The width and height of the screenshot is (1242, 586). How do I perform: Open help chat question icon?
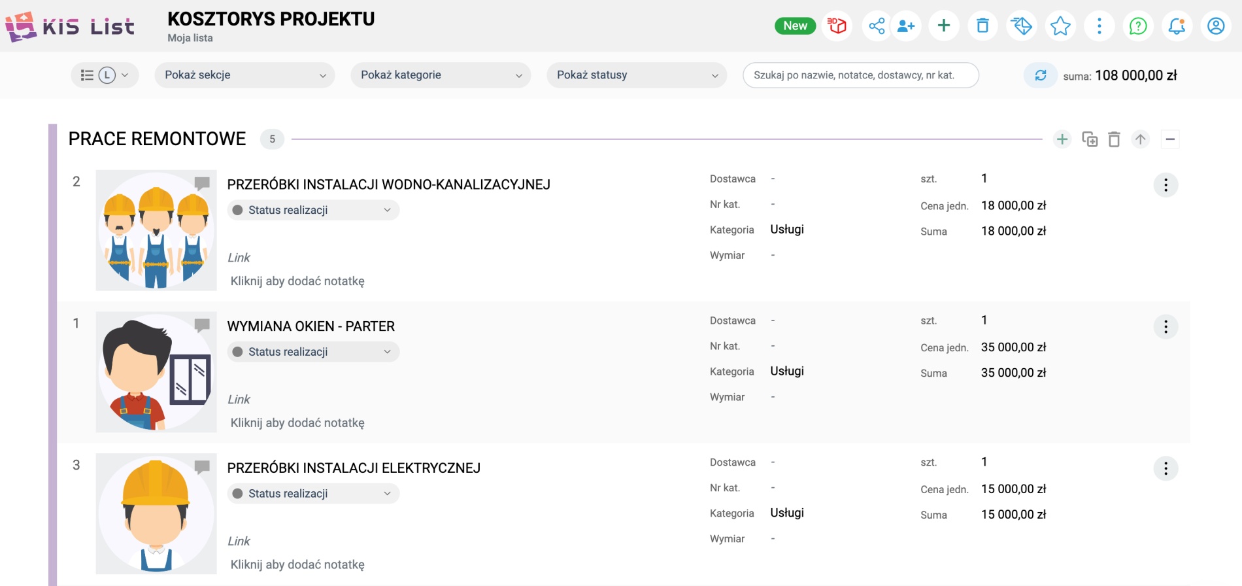tap(1138, 26)
